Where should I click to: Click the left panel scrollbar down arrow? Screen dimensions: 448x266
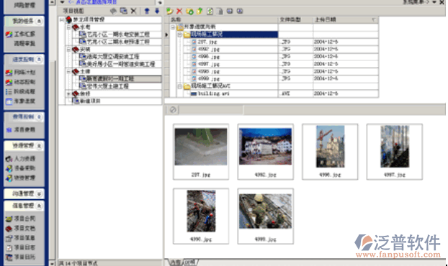52,263
